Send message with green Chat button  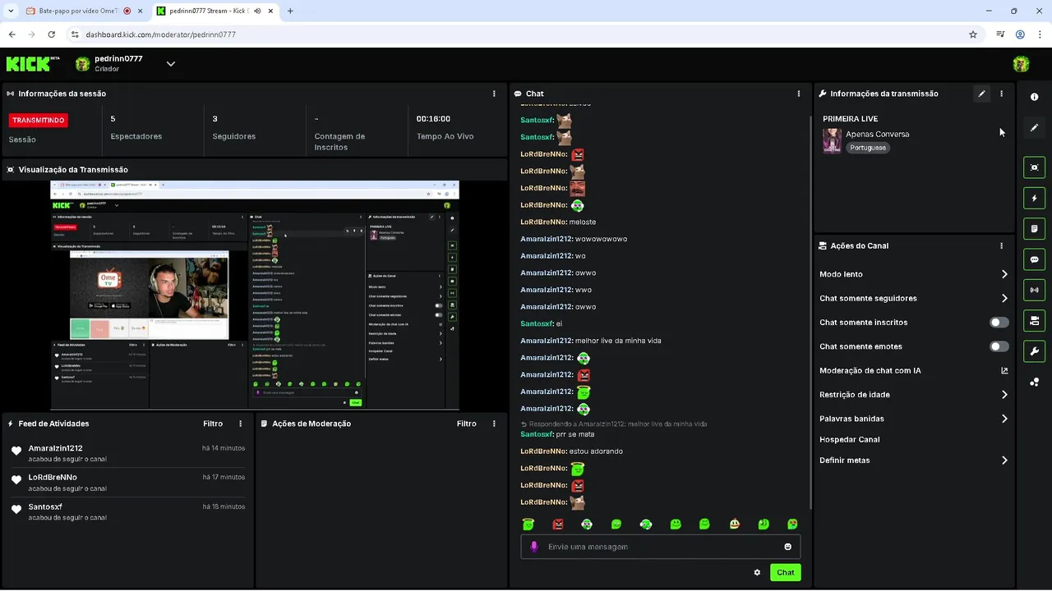785,572
